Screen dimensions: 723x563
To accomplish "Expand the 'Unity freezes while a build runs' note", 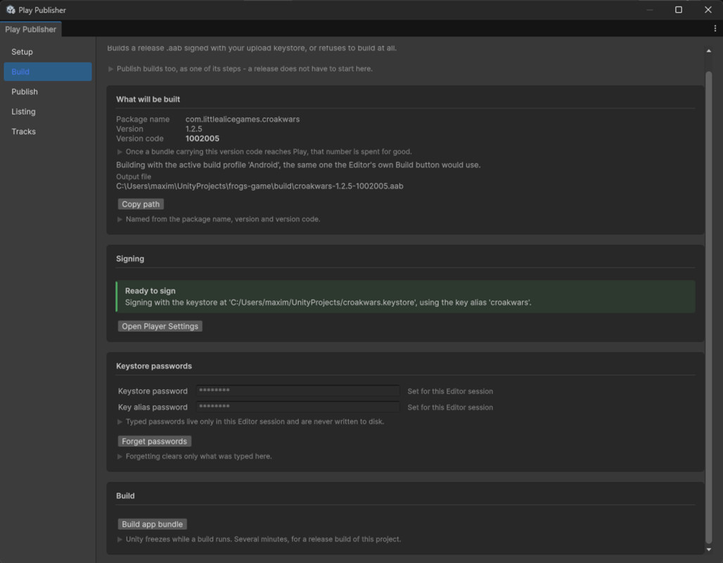I will [120, 540].
